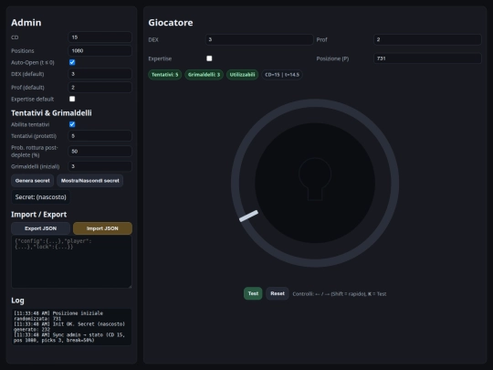Viewport: 493px width, 370px height.
Task: Click the Secret: (nascosto) label
Action: pos(40,197)
